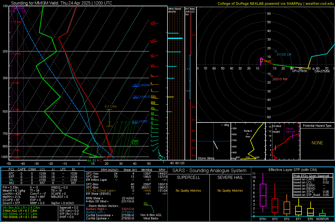Click the green NONTOR box plot
This screenshot has width=335, height=222.
323,213
